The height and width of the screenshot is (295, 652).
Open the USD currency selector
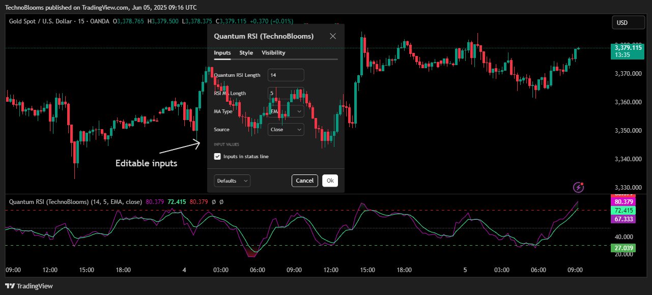(628, 23)
